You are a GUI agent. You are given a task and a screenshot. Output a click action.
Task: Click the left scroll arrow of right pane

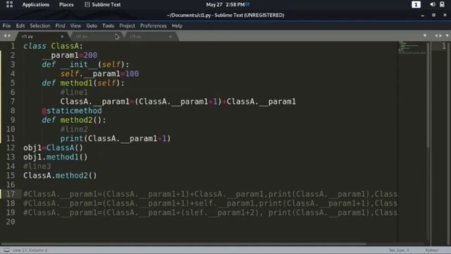[436, 36]
